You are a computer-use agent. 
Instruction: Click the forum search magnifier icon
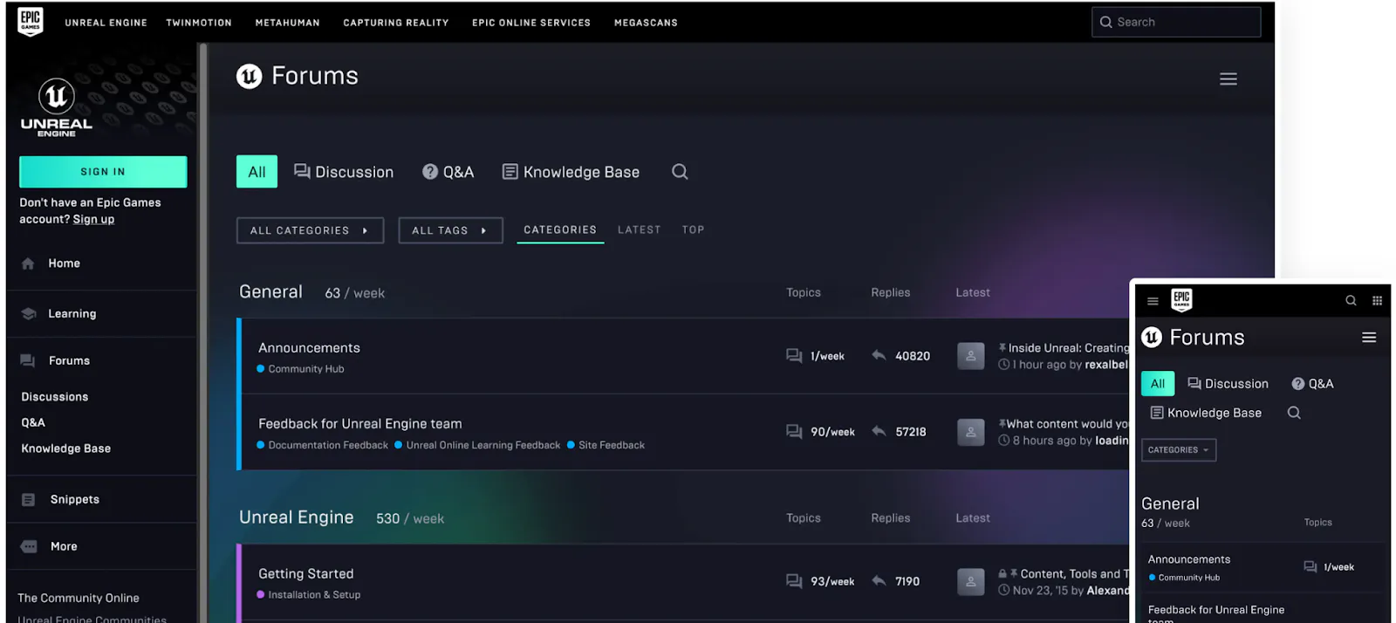click(680, 172)
